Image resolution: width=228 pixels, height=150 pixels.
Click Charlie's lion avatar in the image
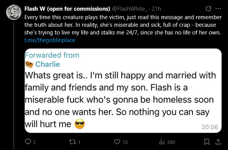[29, 65]
